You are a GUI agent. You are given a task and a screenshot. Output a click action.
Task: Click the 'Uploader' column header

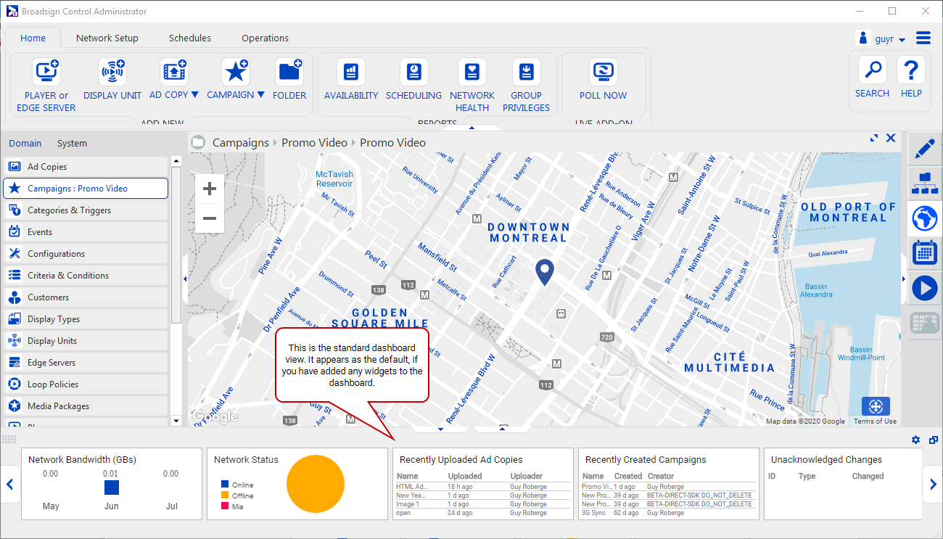click(527, 477)
